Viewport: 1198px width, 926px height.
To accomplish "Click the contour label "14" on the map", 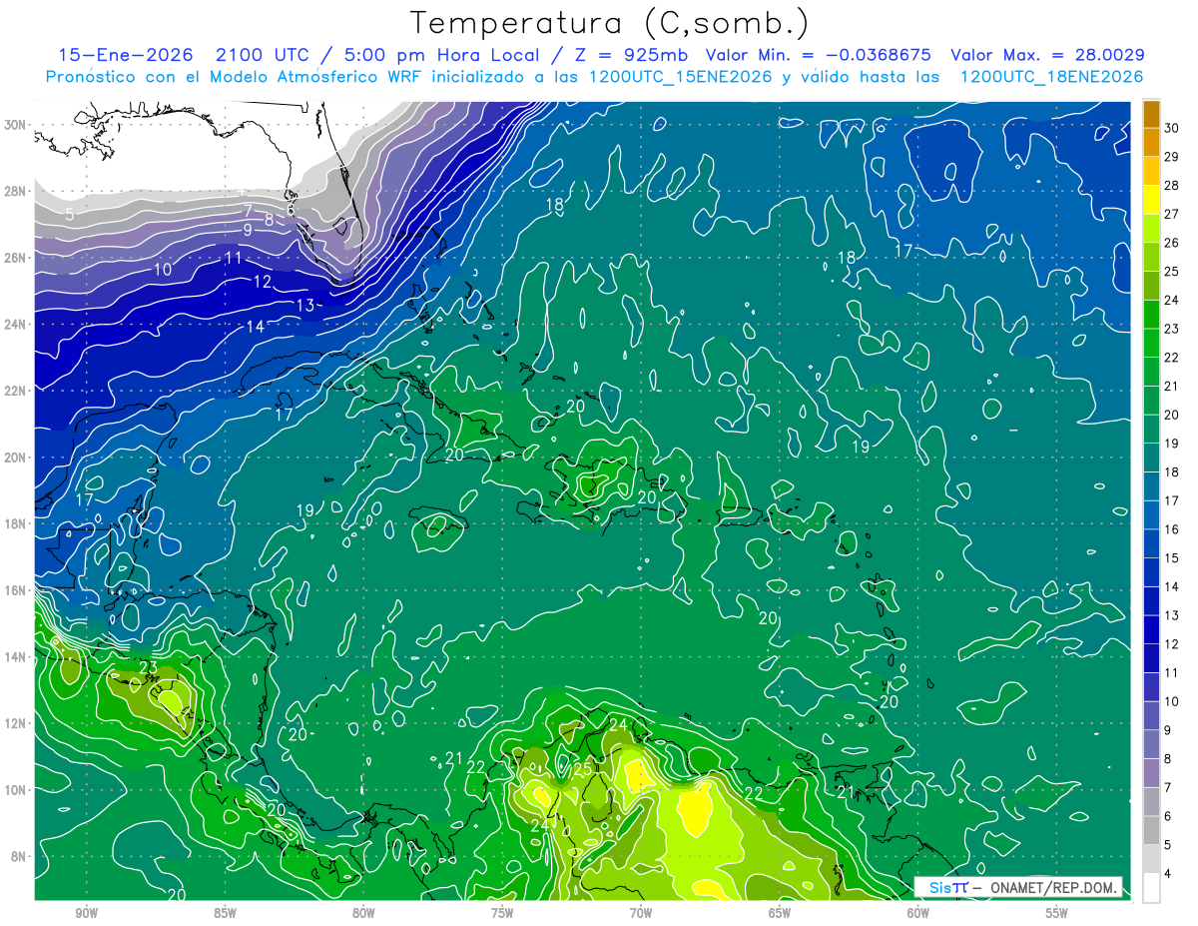I will point(256,327).
